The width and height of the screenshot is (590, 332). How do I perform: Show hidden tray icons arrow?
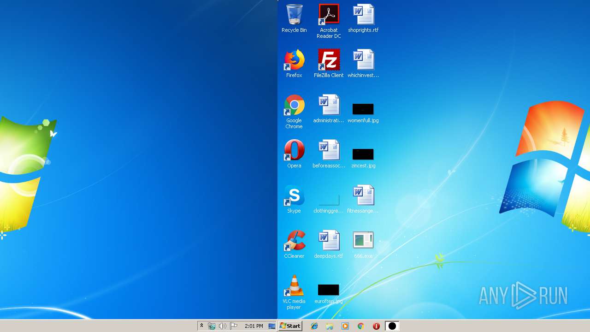[201, 326]
